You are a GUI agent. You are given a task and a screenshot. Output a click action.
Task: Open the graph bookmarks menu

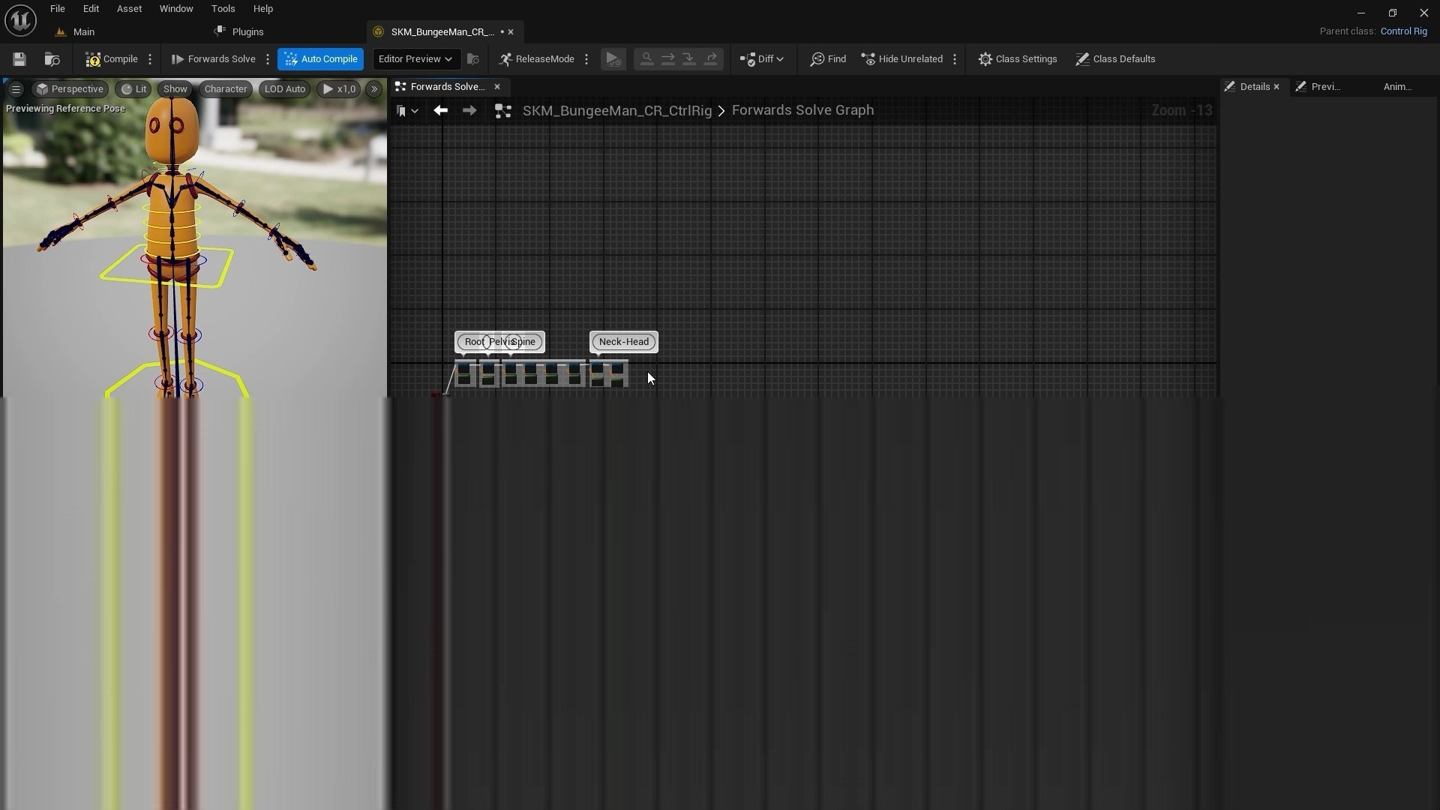[x=406, y=111]
